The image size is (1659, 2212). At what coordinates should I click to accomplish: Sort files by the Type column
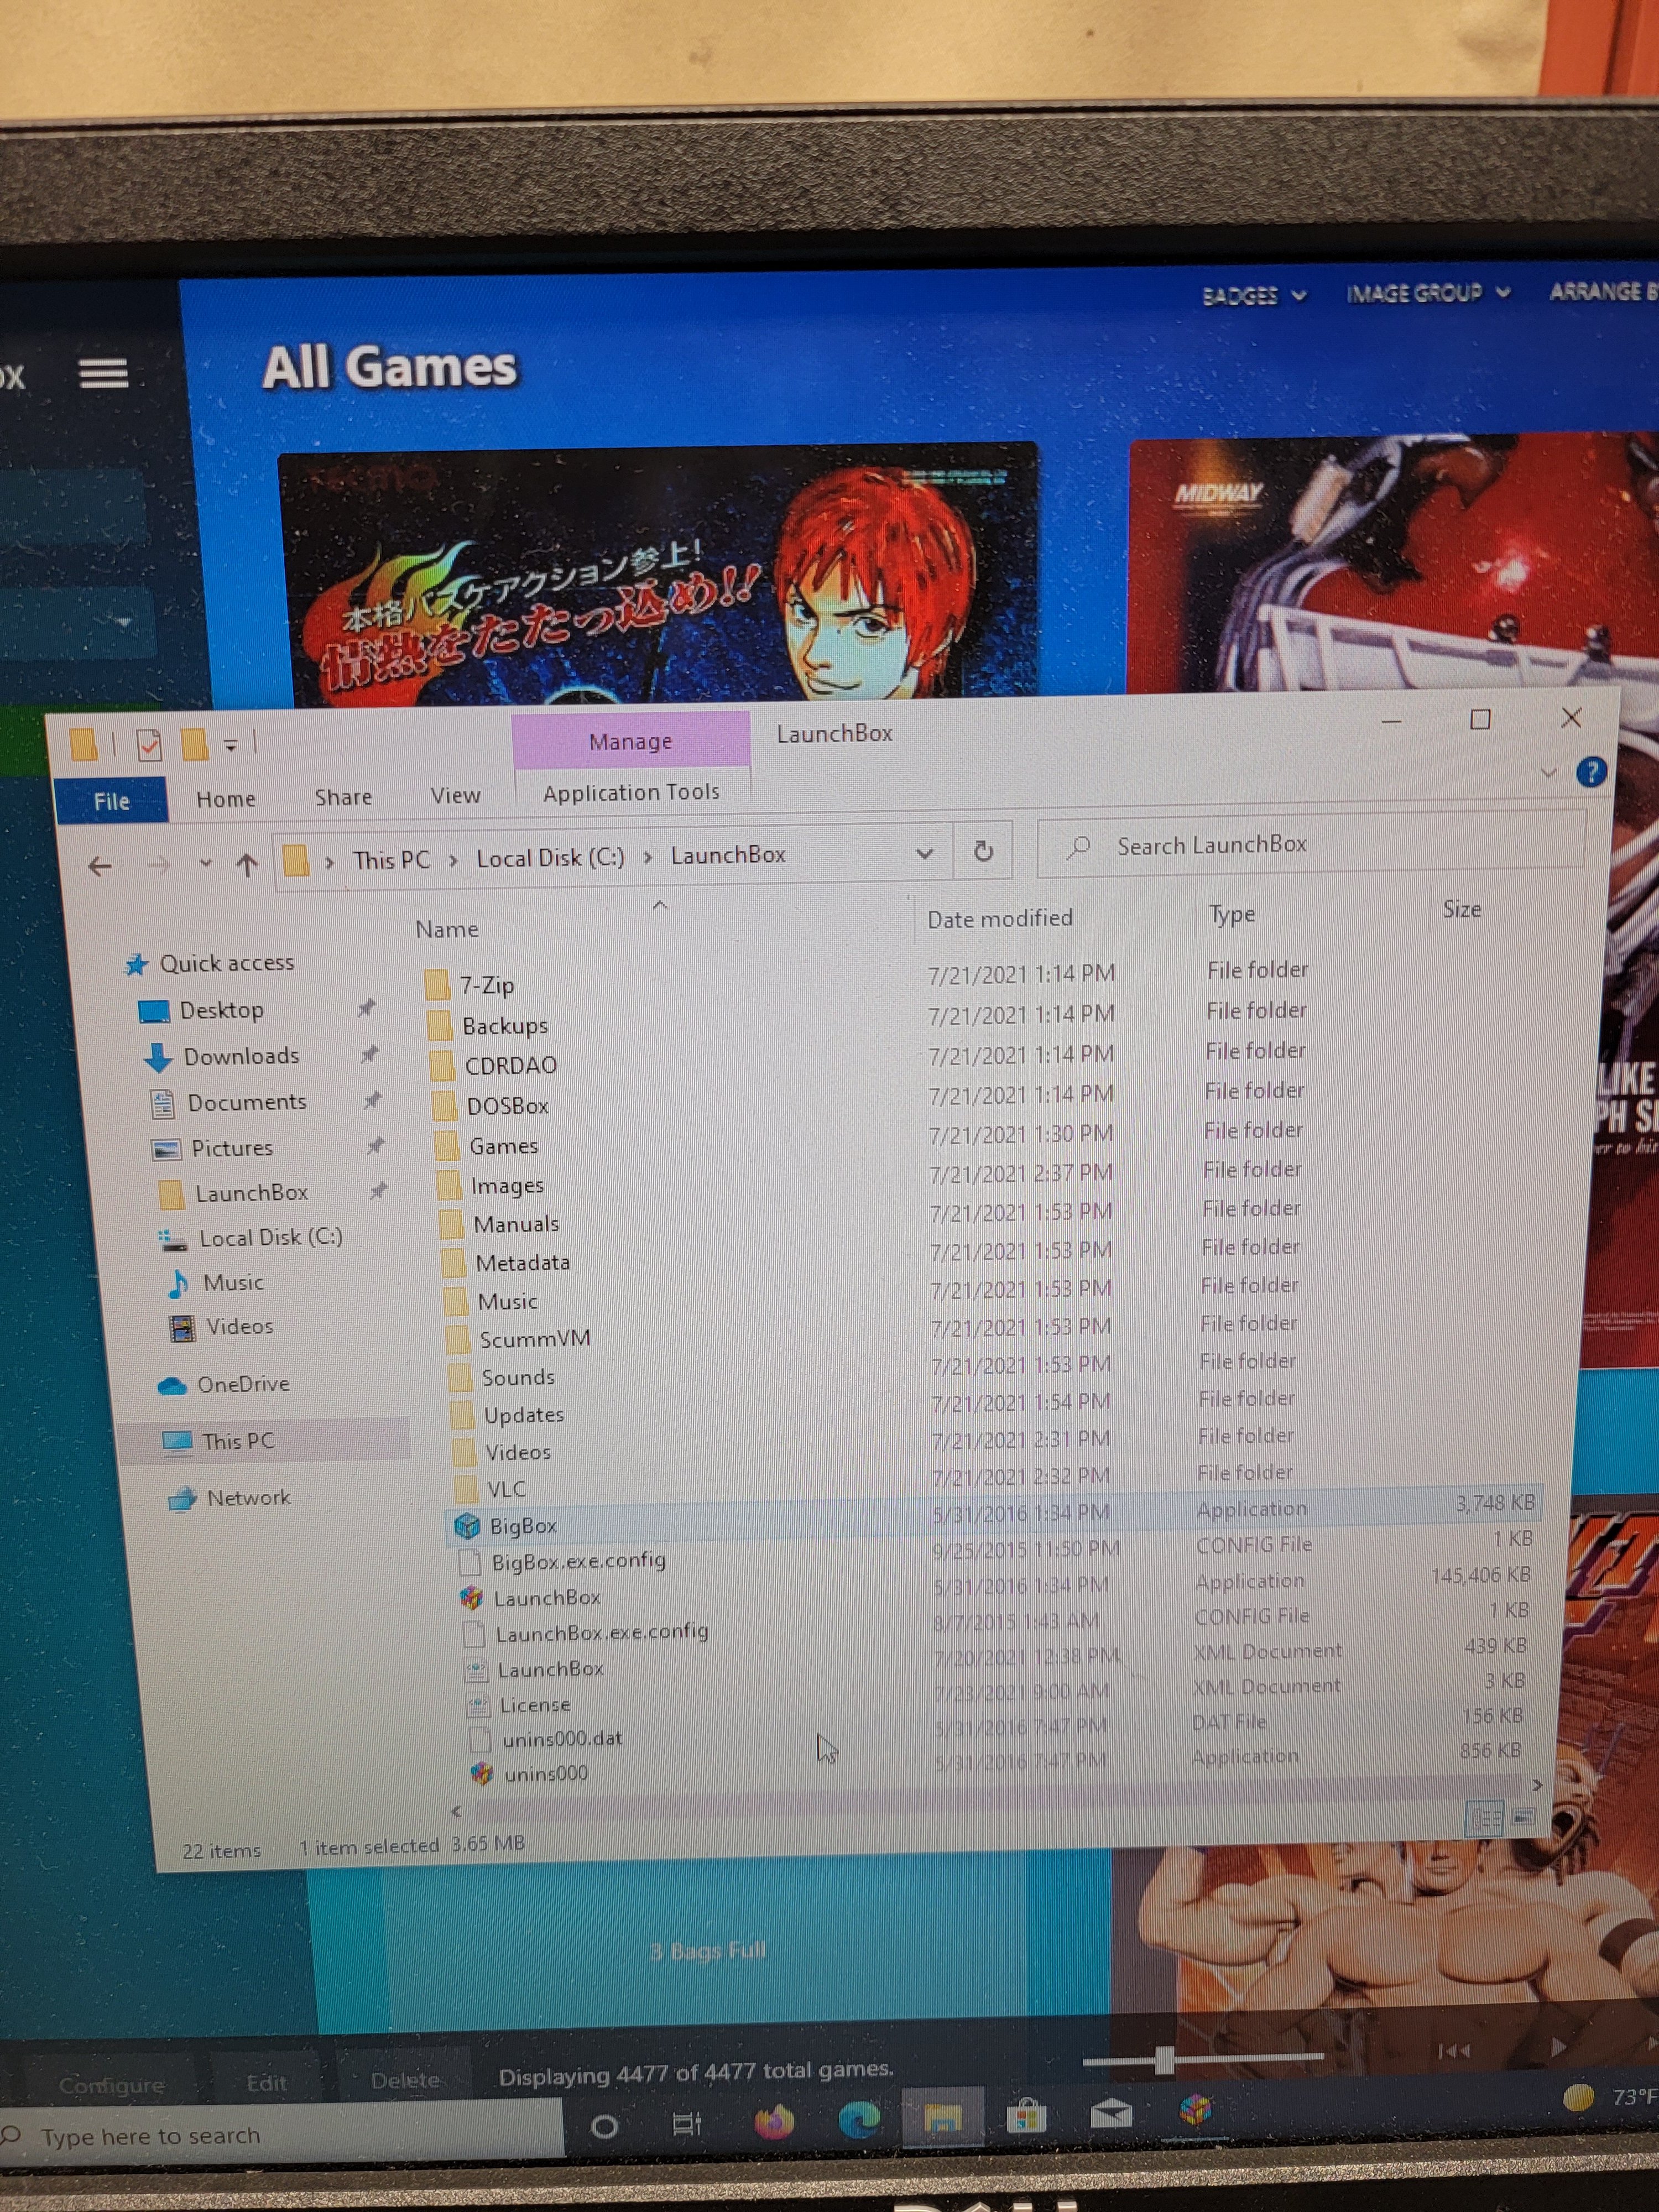[x=1231, y=914]
